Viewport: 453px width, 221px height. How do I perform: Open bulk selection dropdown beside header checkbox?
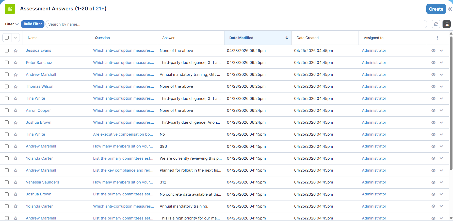coord(15,38)
